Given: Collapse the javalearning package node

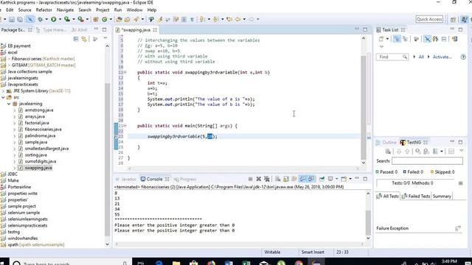Looking at the screenshot, I should [x=9, y=104].
